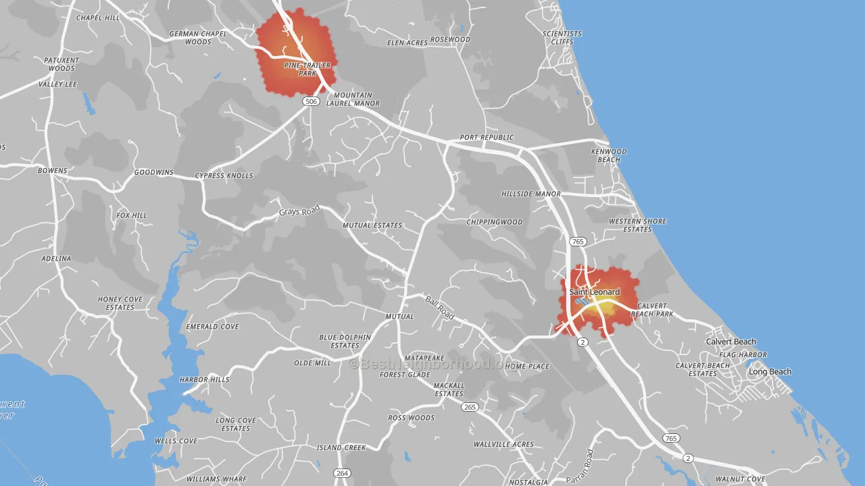Click the Cypress Knolls label
The image size is (865, 486).
(x=224, y=176)
